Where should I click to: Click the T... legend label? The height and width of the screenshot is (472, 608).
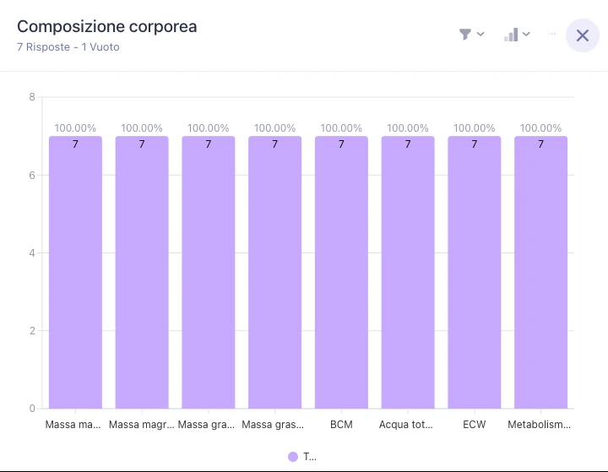(x=309, y=457)
